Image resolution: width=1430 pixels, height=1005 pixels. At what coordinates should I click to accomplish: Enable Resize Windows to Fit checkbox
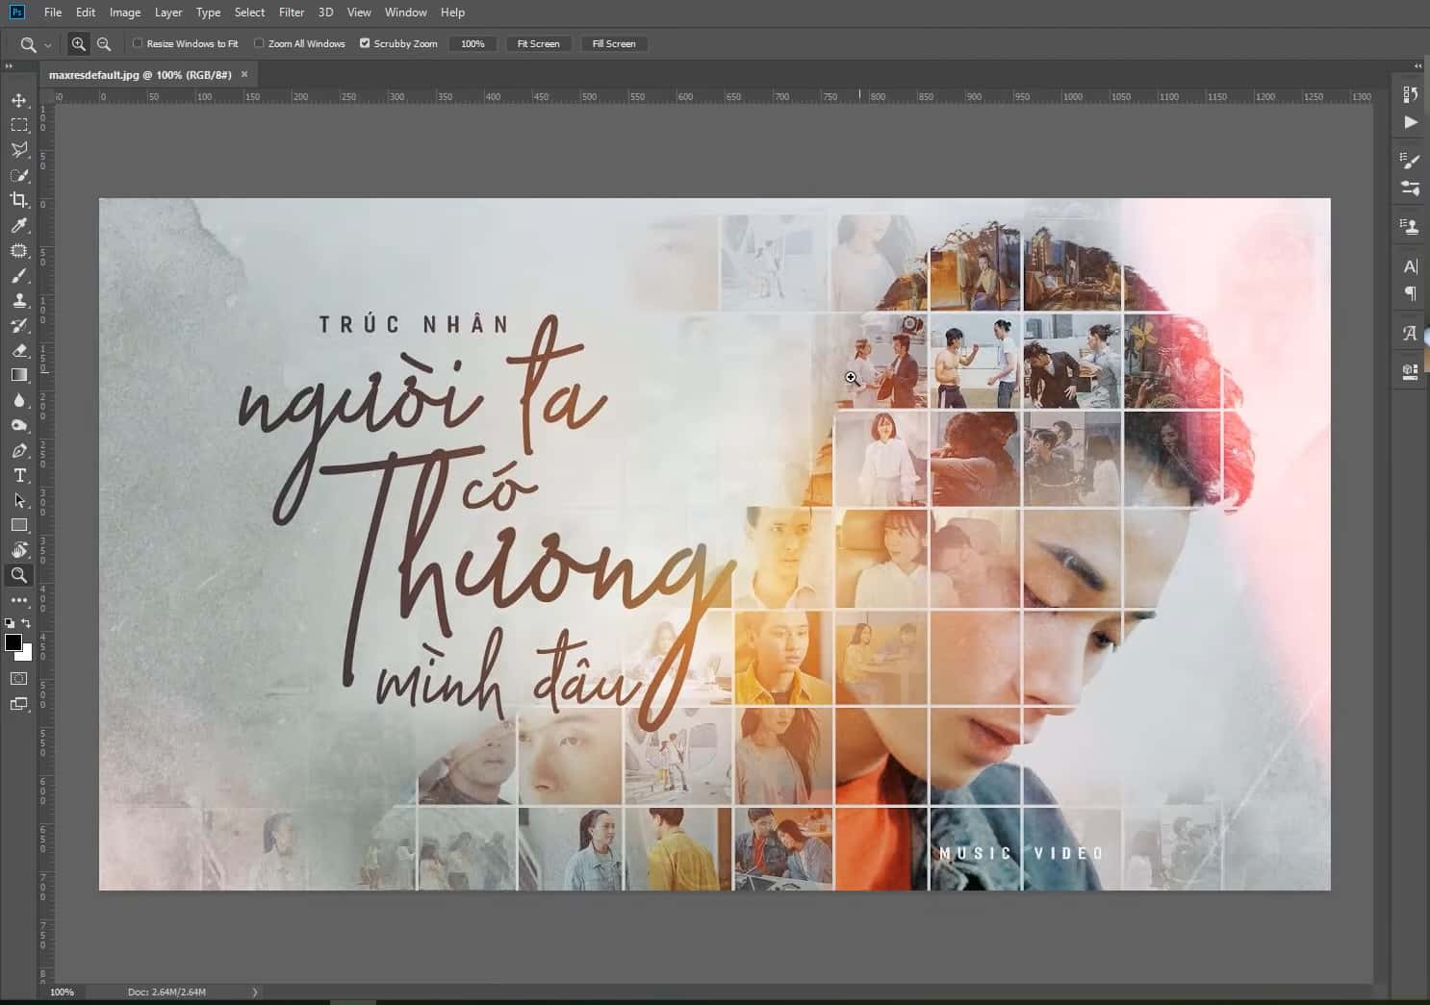click(138, 43)
